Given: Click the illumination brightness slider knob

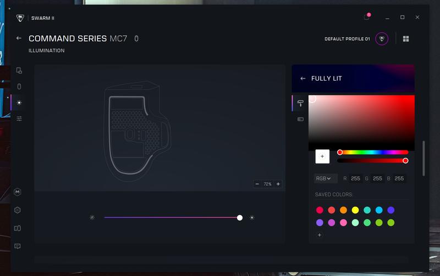Looking at the screenshot, I should click(240, 218).
